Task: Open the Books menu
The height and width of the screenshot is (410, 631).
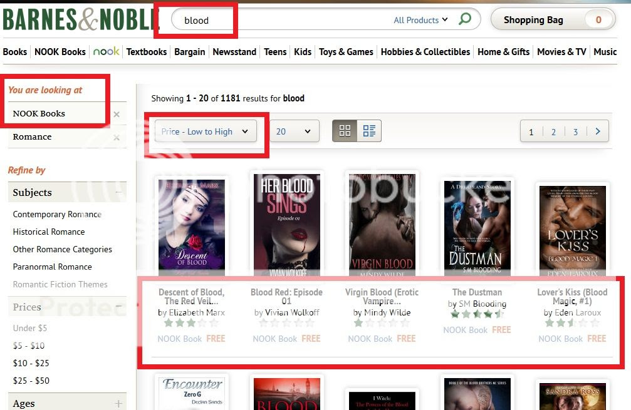Action: [x=15, y=52]
